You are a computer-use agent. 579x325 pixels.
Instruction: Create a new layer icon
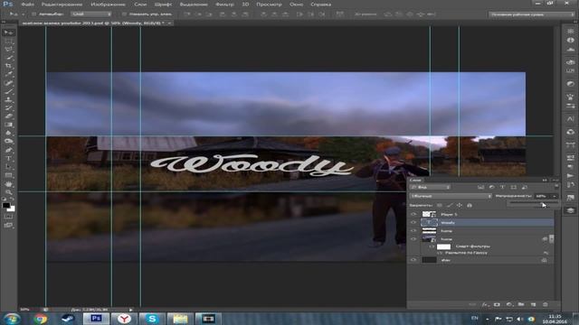pyautogui.click(x=533, y=305)
